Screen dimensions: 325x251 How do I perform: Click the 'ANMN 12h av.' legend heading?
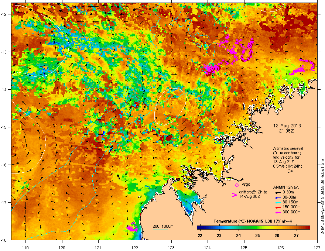pyautogui.click(x=286, y=187)
